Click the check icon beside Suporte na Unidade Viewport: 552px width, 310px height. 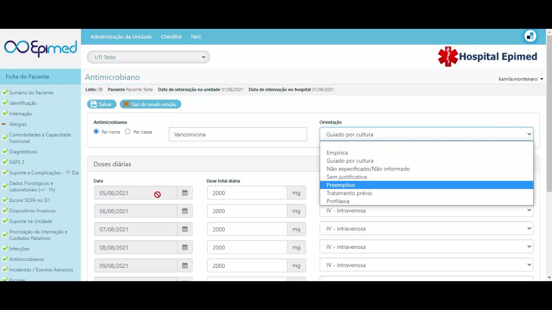click(x=5, y=221)
